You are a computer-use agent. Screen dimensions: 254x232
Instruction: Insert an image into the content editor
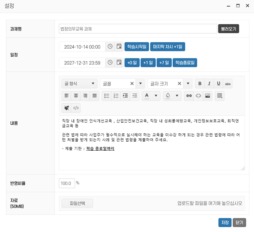click(207, 96)
